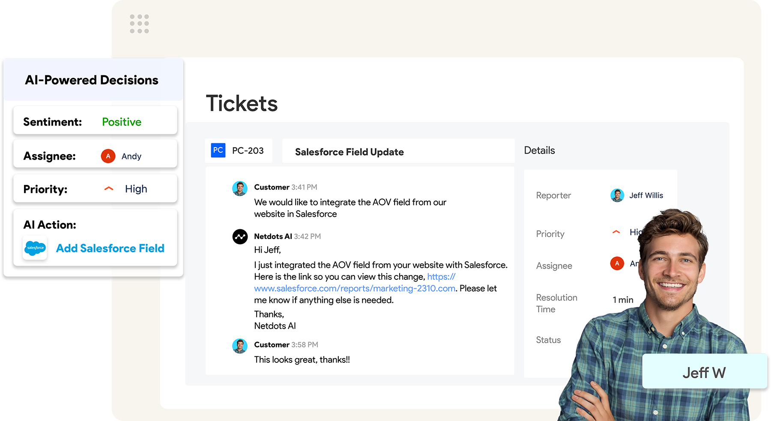The height and width of the screenshot is (421, 771).
Task: Click the red priority chevron in AI panel
Action: tap(109, 189)
